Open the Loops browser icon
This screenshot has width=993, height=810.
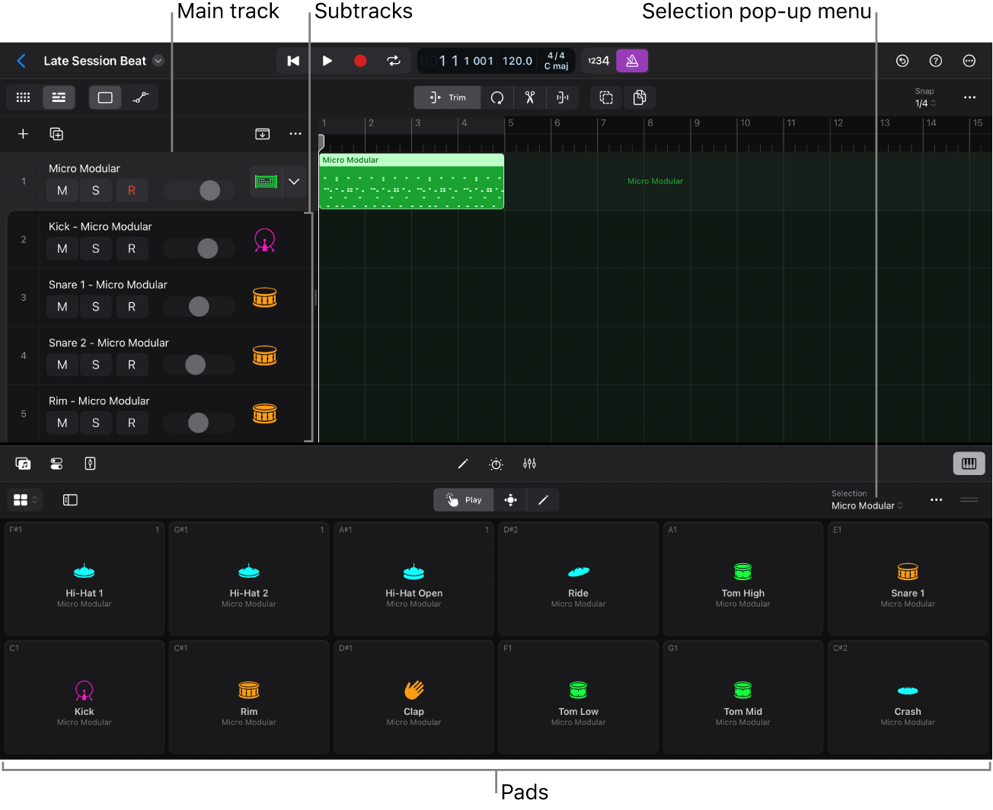point(23,463)
